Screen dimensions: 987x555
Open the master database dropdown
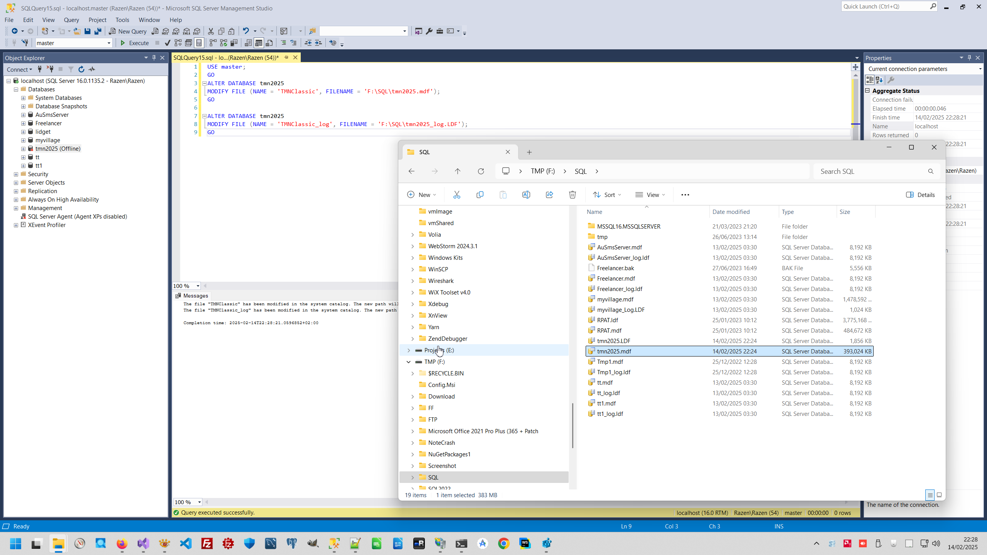point(109,43)
